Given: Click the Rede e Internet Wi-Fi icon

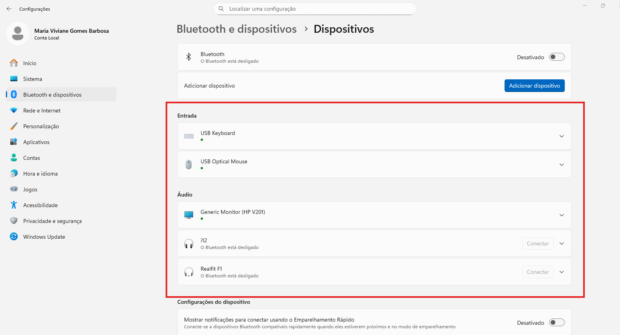Looking at the screenshot, I should (14, 110).
